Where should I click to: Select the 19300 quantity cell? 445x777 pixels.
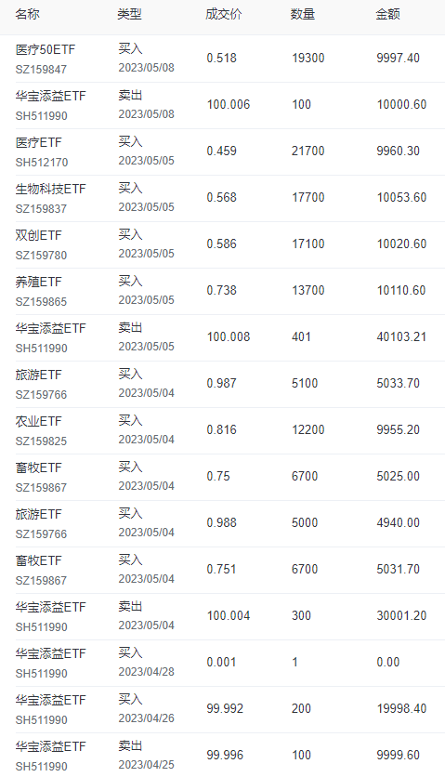(x=308, y=58)
